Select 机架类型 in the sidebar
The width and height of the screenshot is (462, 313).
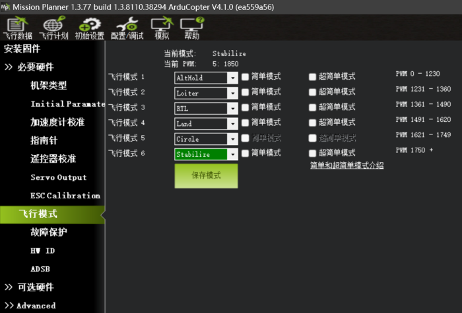pyautogui.click(x=49, y=86)
